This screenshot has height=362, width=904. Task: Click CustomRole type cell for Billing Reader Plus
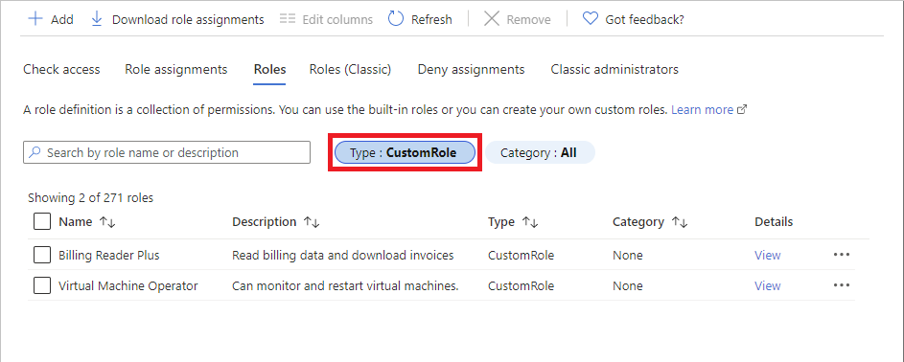tap(521, 255)
